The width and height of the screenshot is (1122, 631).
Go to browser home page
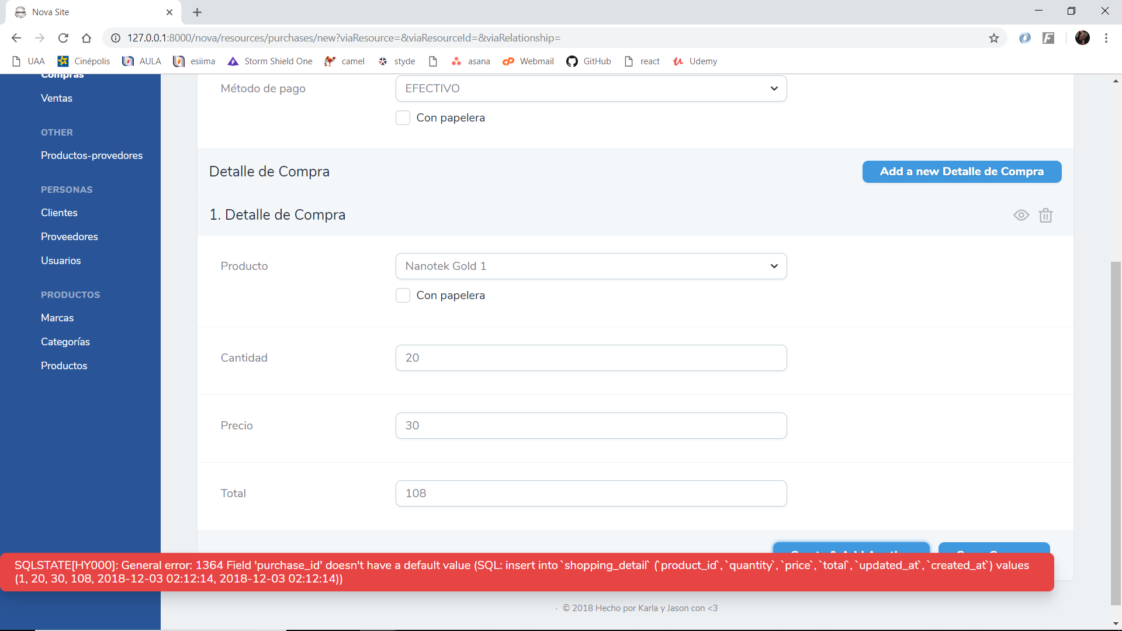pyautogui.click(x=86, y=38)
